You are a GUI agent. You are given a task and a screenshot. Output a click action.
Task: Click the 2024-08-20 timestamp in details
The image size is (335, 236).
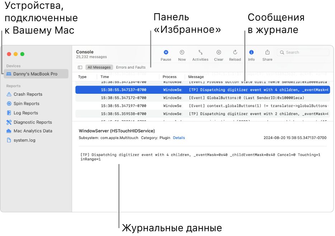pos(295,138)
